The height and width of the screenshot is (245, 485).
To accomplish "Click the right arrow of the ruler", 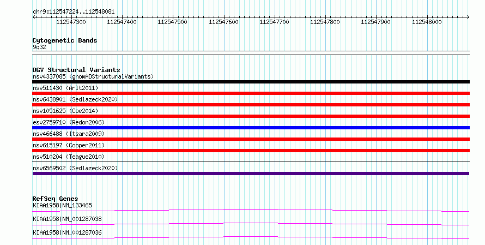I will coord(468,17).
